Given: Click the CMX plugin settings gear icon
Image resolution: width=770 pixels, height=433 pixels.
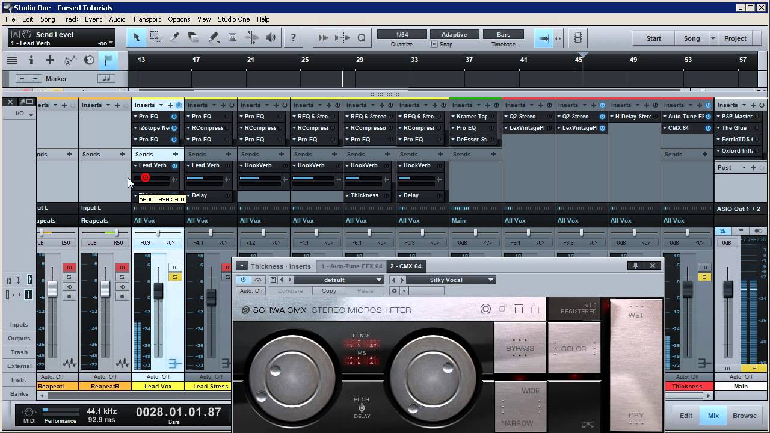Looking at the screenshot, I should click(x=395, y=290).
